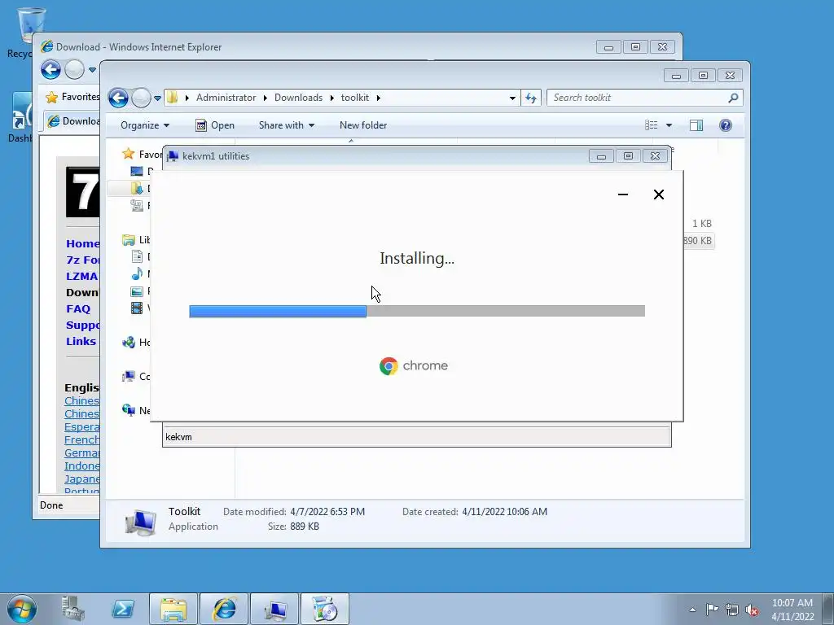Open the Organize menu

[145, 125]
